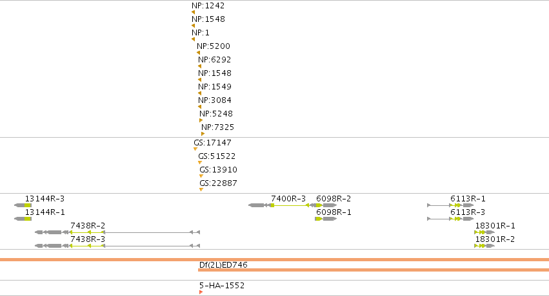This screenshot has width=549, height=296.
Task: Click the 6113R-3 transcript gene model
Action: (x=450, y=219)
